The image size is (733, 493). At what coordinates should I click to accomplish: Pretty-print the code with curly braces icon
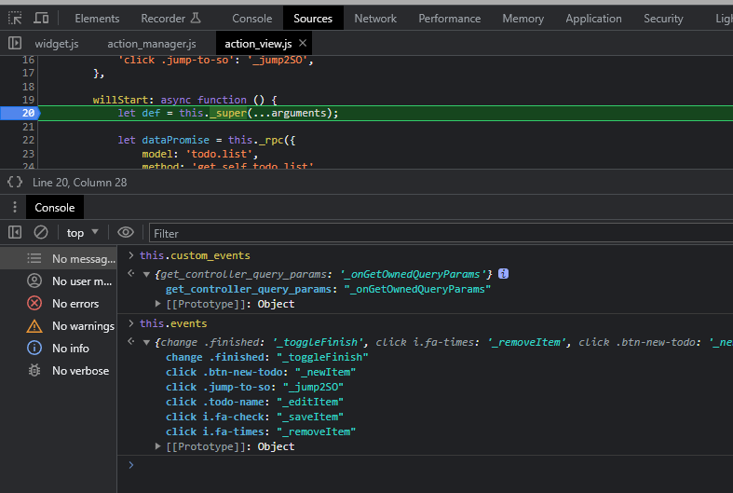point(15,182)
